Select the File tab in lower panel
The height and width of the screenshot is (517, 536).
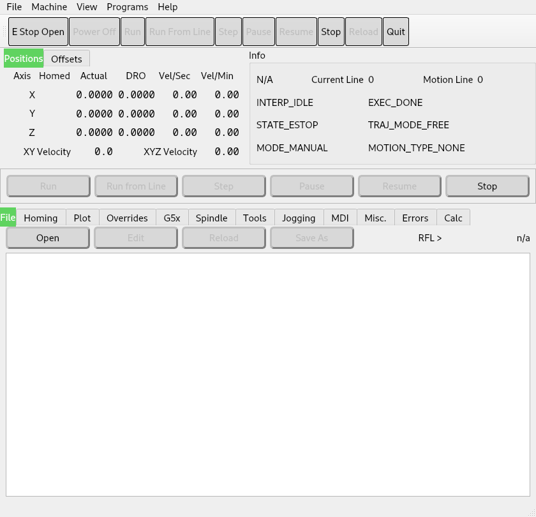(x=8, y=218)
